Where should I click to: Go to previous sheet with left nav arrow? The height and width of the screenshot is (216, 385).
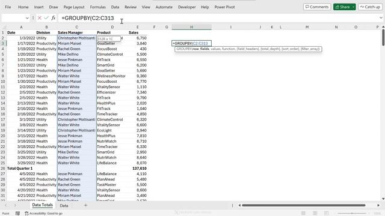click(x=6, y=205)
